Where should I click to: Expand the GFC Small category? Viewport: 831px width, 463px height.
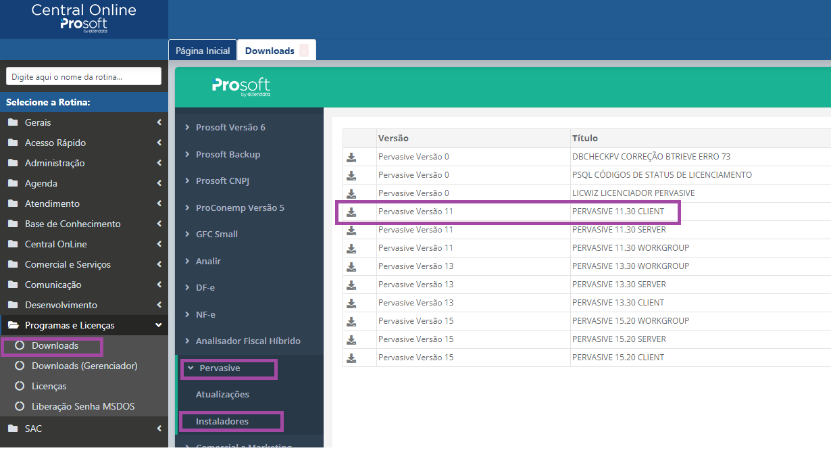217,234
